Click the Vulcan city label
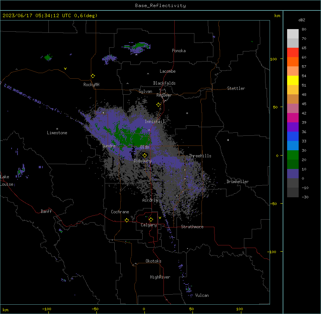This screenshot has width=321, height=314. click(202, 295)
